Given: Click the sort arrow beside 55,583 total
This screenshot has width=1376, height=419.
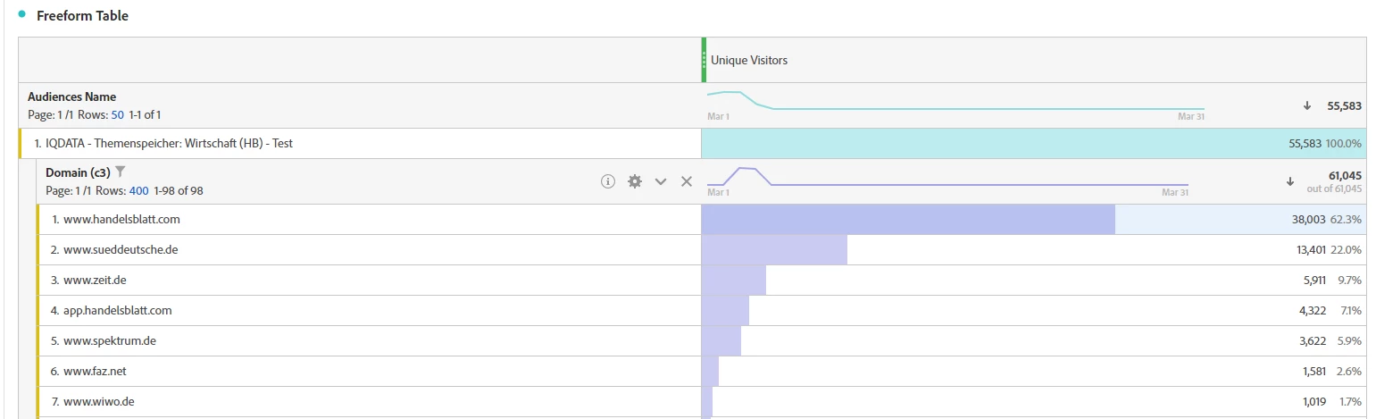Looking at the screenshot, I should (1307, 105).
